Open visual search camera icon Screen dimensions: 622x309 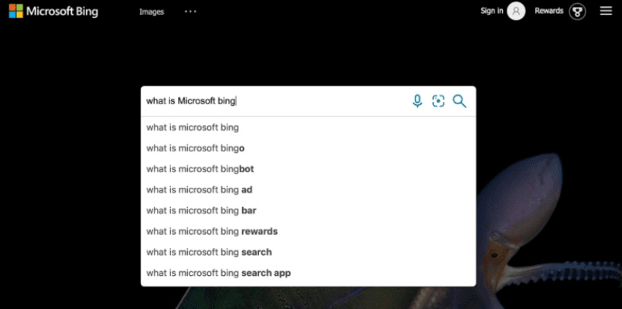pyautogui.click(x=438, y=101)
